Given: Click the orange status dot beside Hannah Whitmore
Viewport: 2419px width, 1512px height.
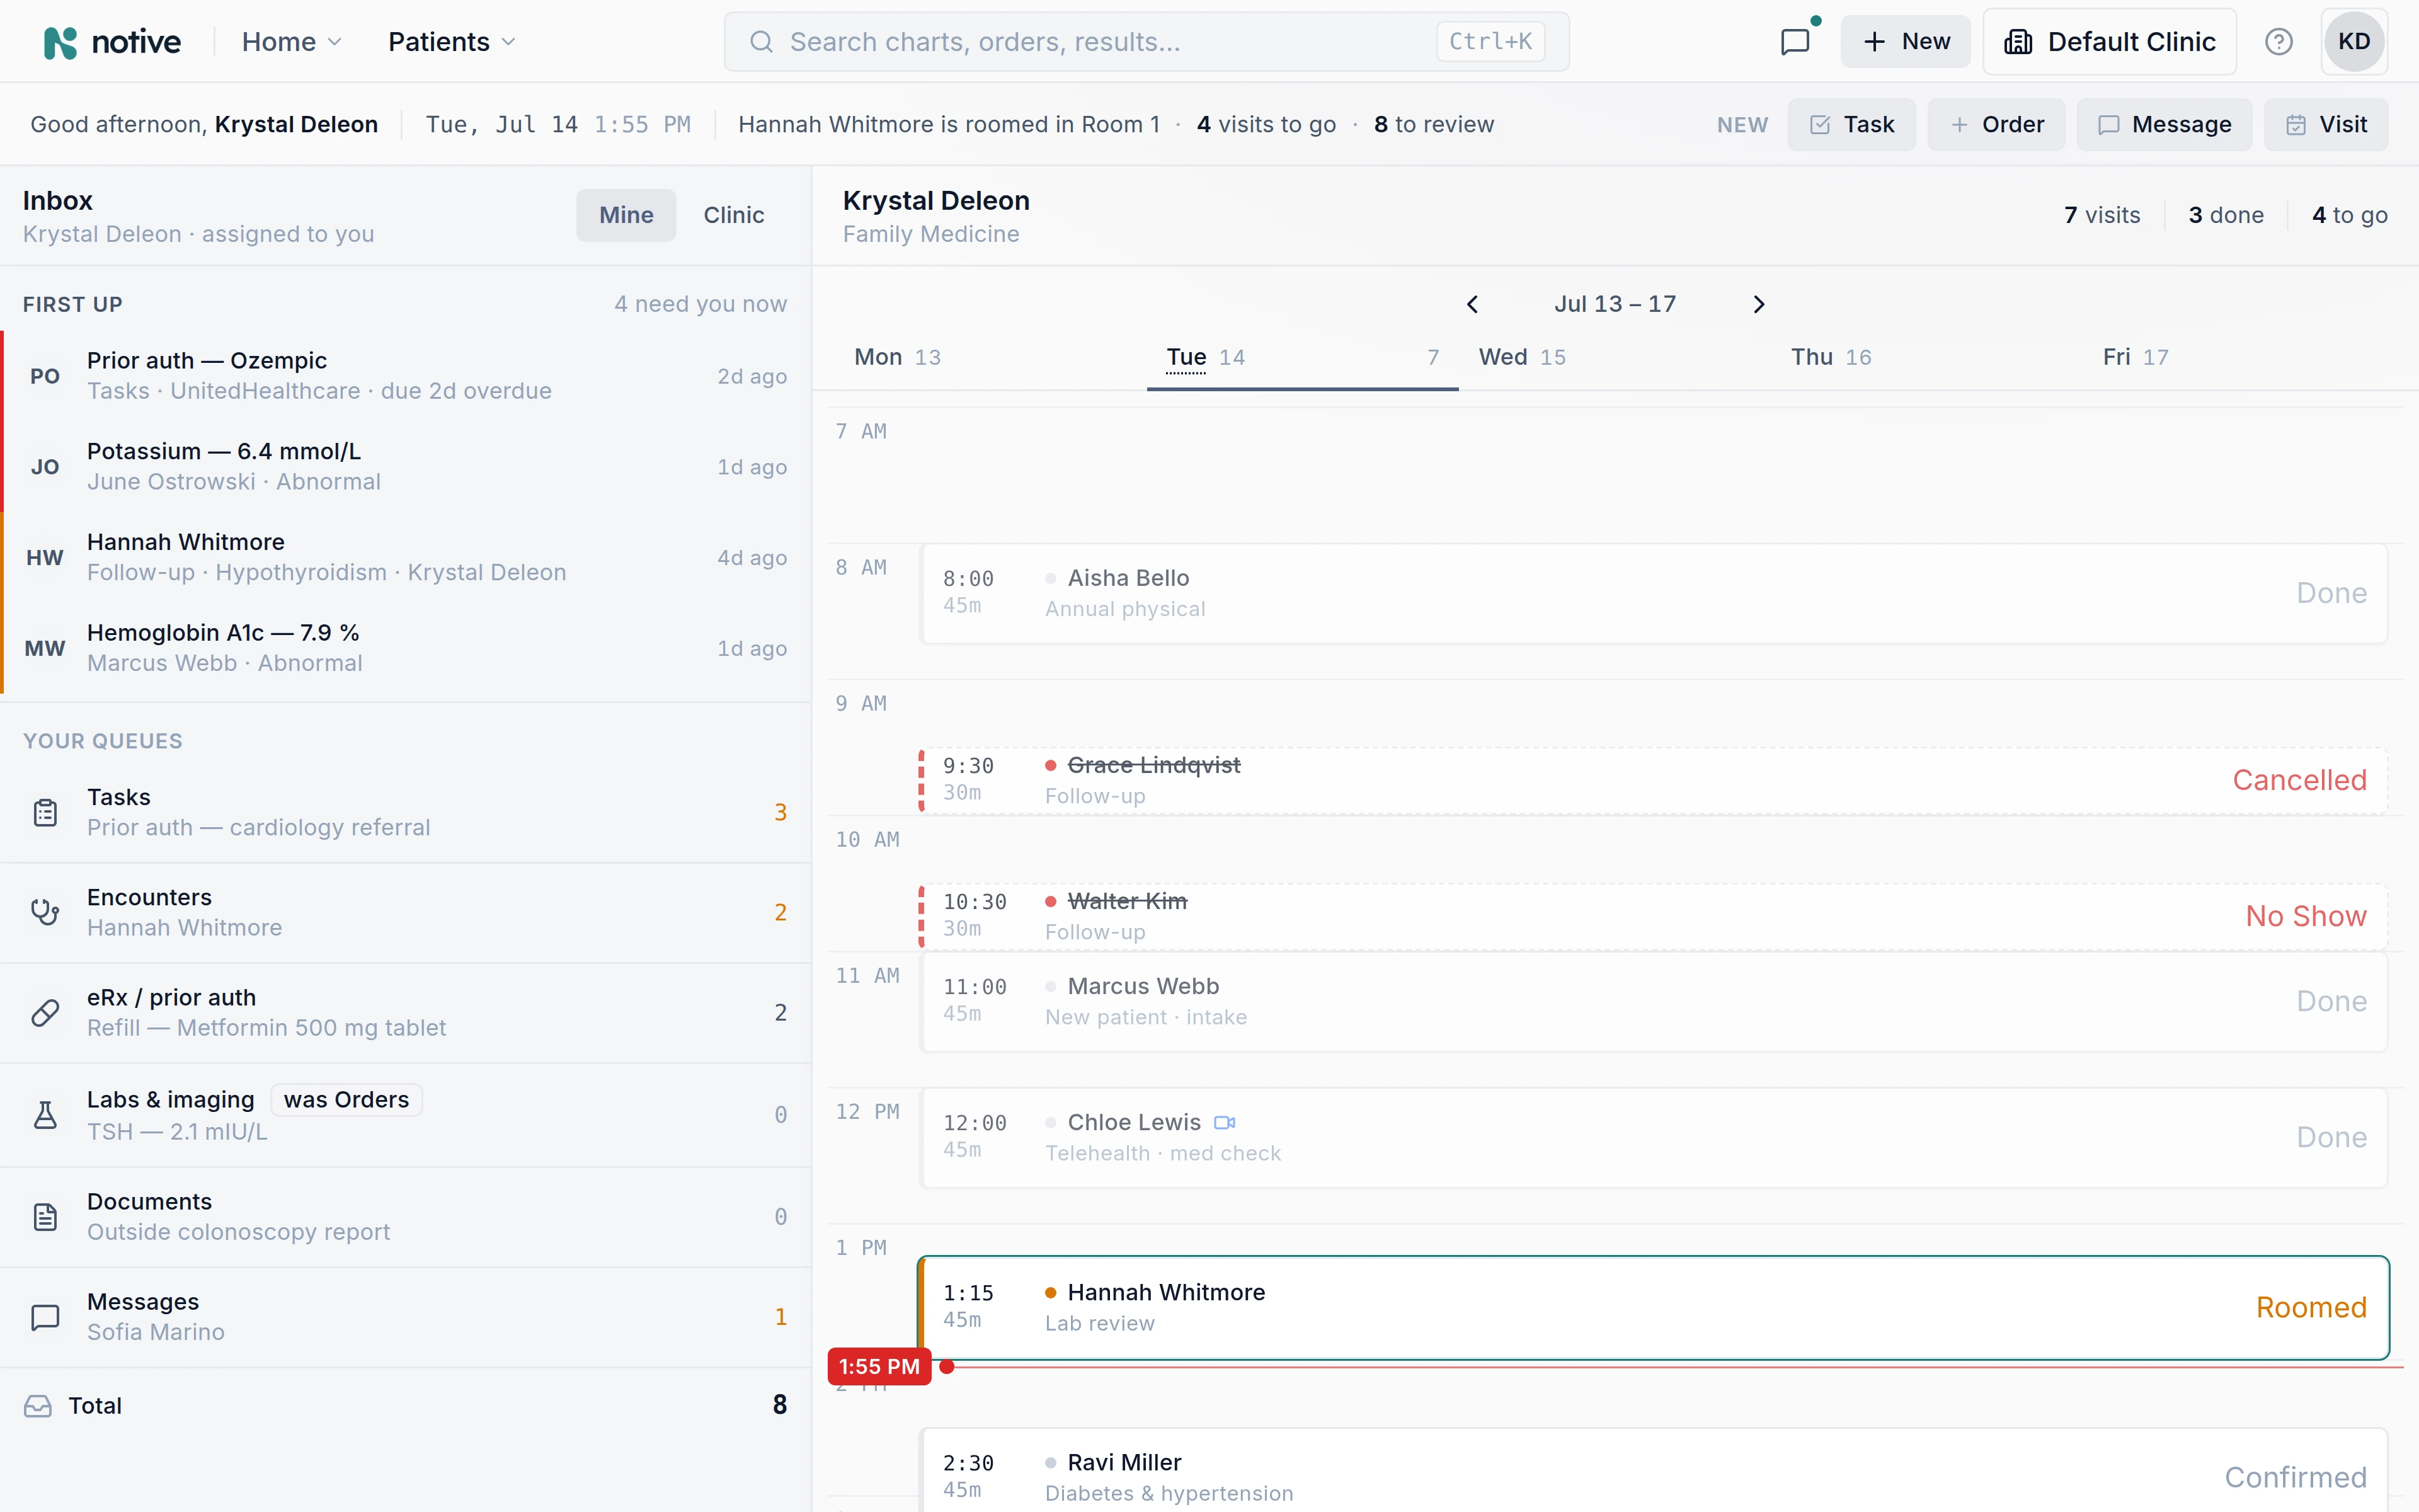Looking at the screenshot, I should point(1051,1293).
